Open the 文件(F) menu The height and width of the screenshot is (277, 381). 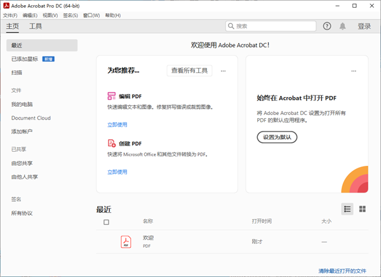pos(10,15)
